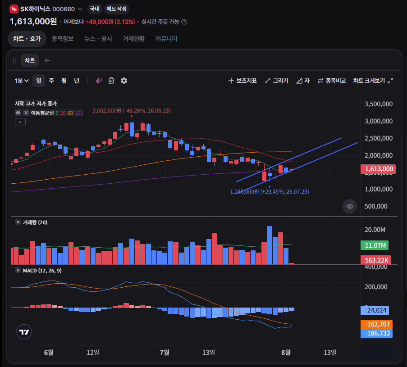
Task: Add a new panel with the plus icon
Action: [x=47, y=60]
